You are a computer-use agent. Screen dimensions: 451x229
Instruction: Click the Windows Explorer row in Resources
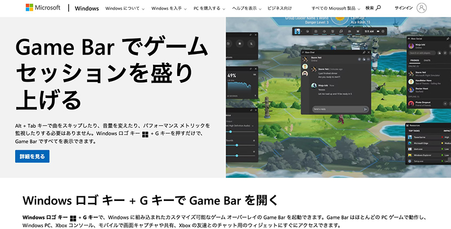(x=428, y=155)
